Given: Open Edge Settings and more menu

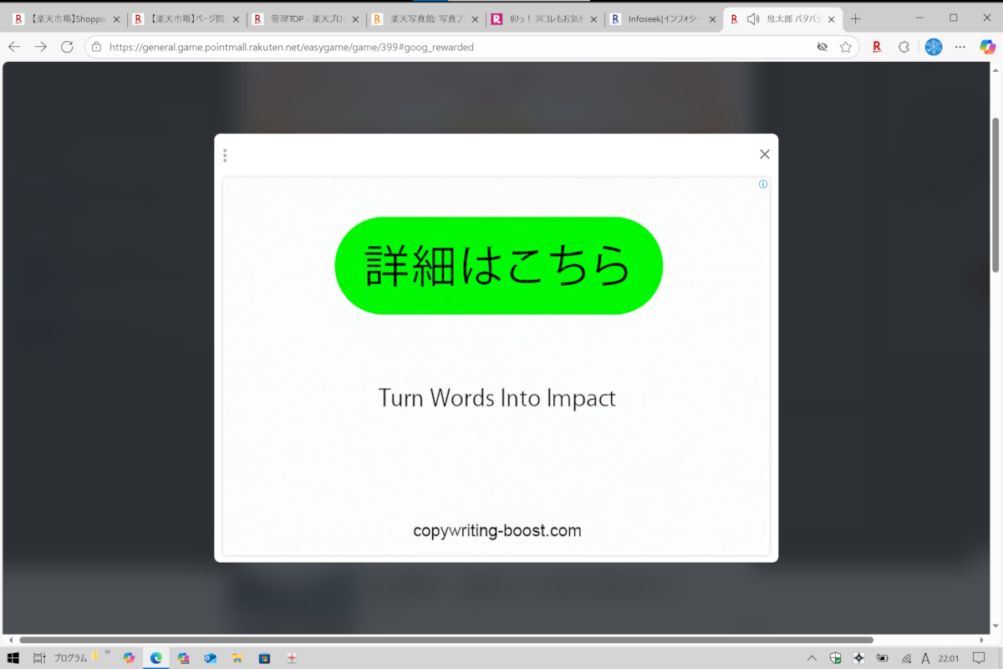Looking at the screenshot, I should point(960,47).
